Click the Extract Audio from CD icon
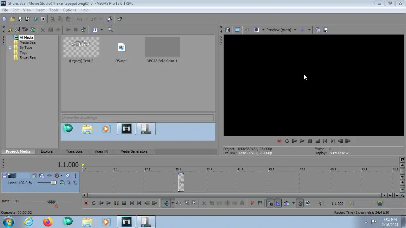406x228 pixels. [x=32, y=30]
